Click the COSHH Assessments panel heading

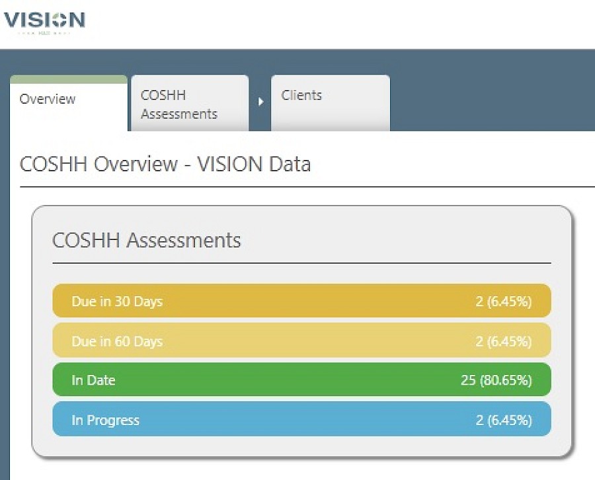pyautogui.click(x=147, y=240)
